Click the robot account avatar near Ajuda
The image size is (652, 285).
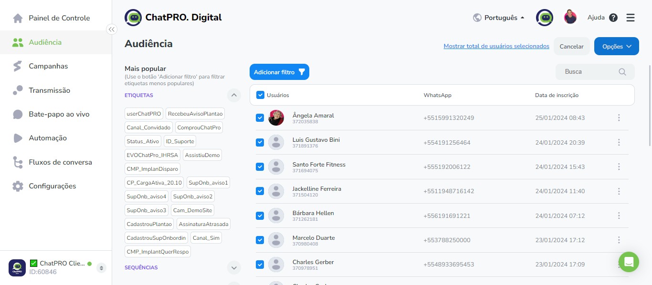coord(545,18)
